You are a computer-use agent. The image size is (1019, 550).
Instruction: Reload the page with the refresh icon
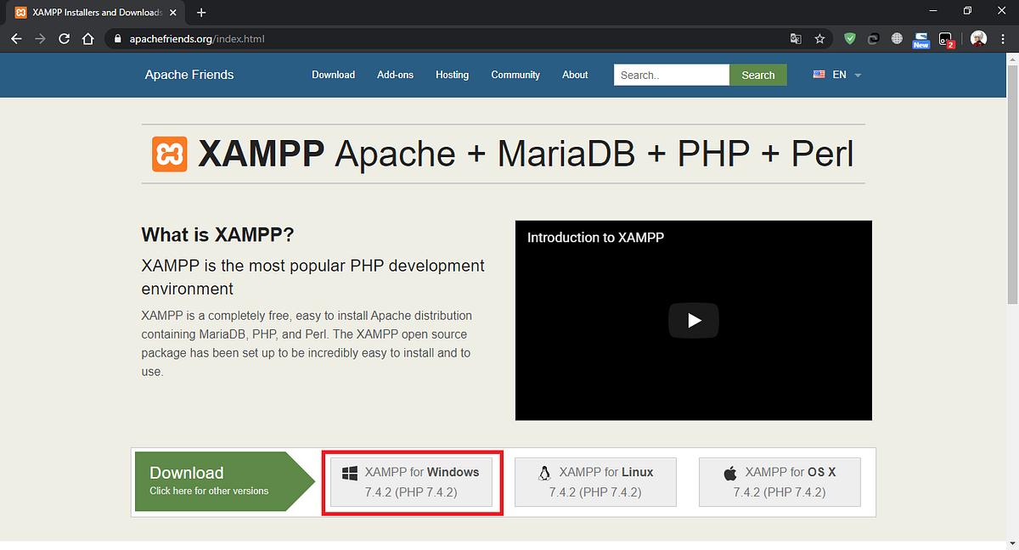click(x=64, y=38)
